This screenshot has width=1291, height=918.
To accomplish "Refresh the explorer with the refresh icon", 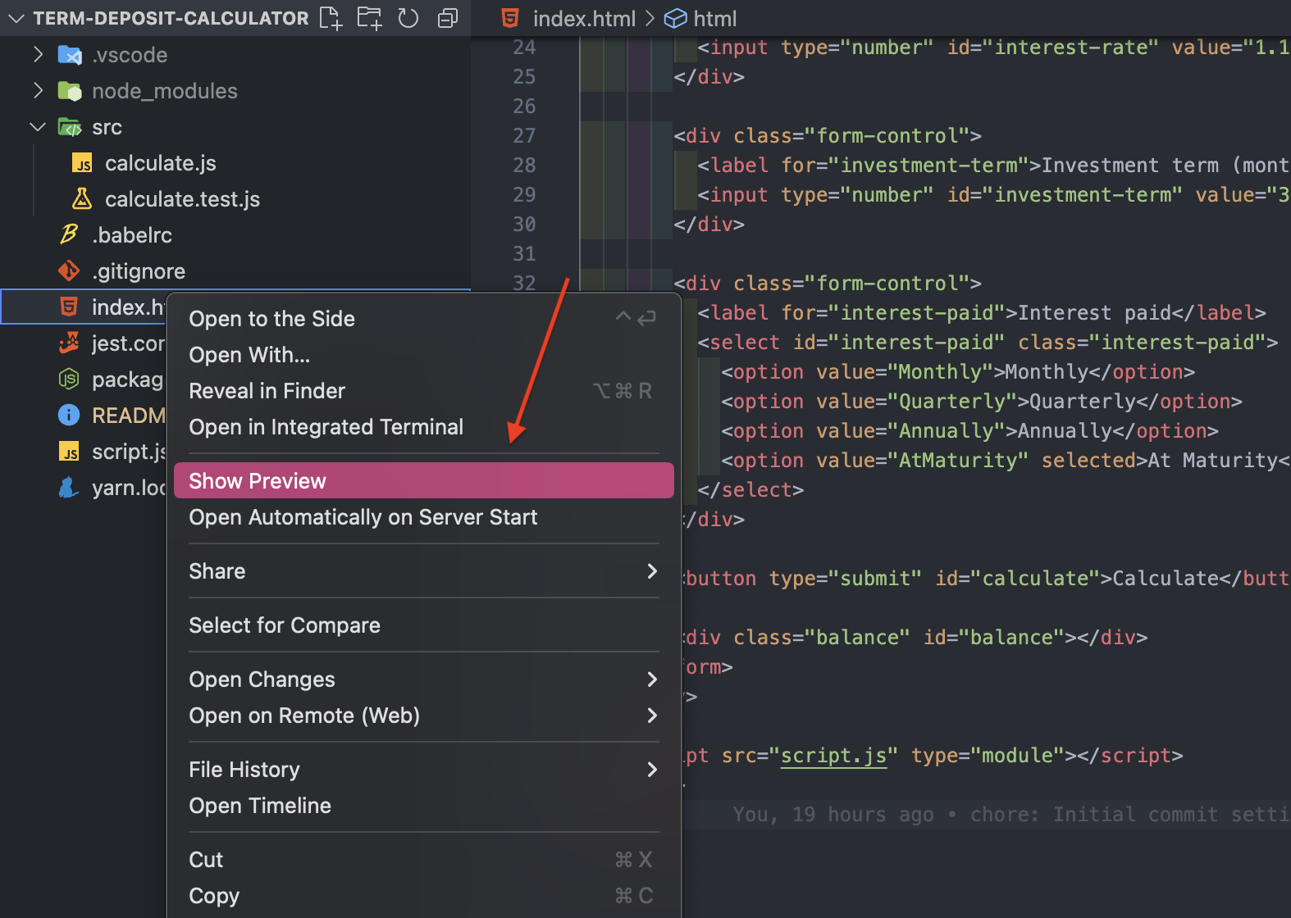I will click(408, 18).
